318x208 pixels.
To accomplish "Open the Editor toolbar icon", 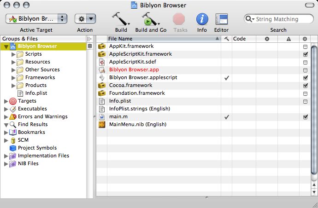I will point(221,19).
